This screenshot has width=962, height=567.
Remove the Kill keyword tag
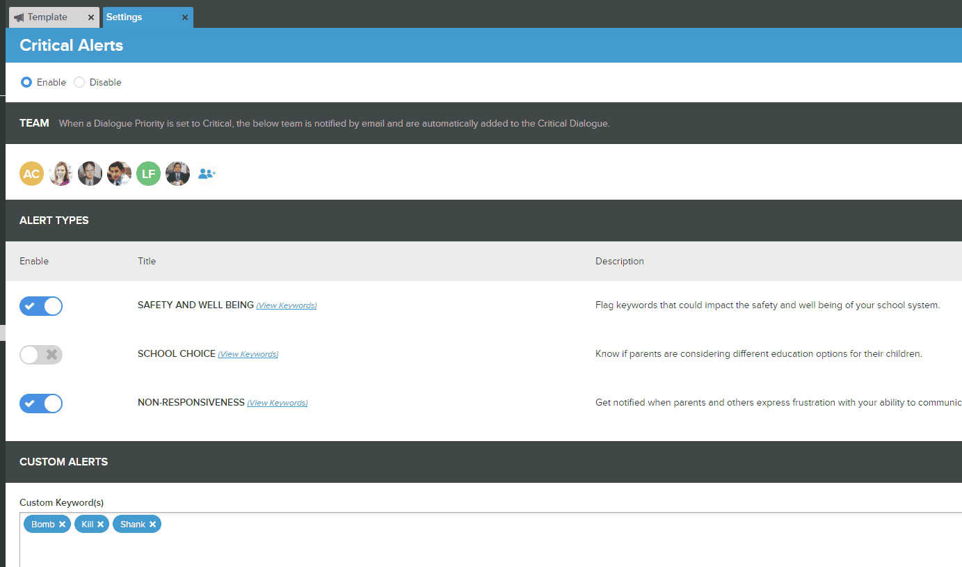click(100, 525)
